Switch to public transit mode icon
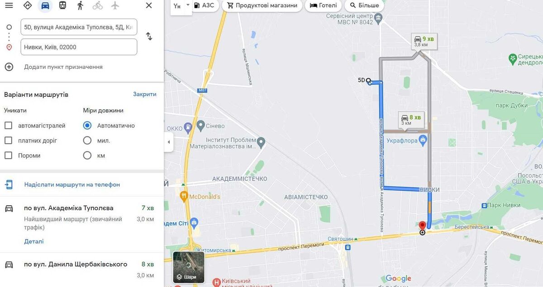543x287 pixels. (62, 5)
